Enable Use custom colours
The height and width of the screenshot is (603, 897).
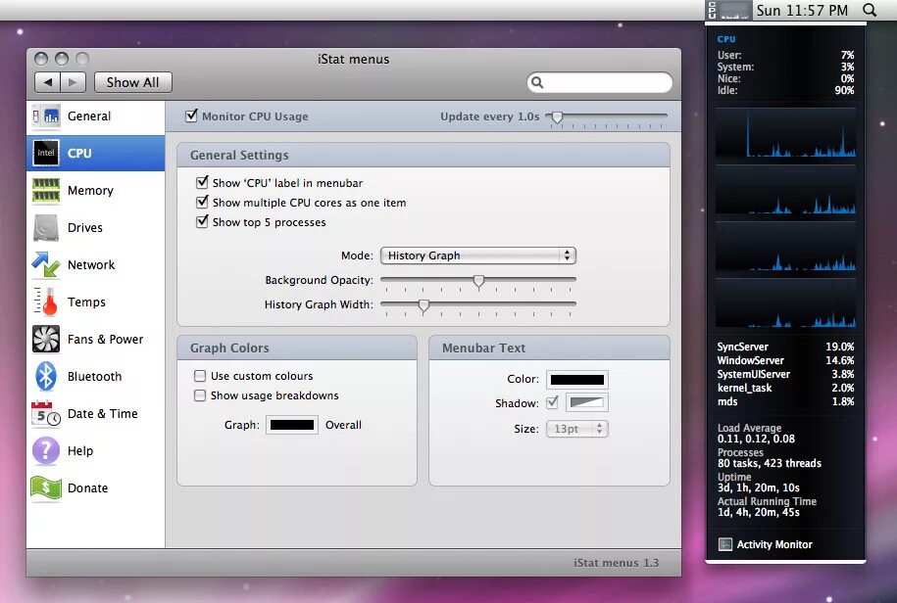coord(200,376)
